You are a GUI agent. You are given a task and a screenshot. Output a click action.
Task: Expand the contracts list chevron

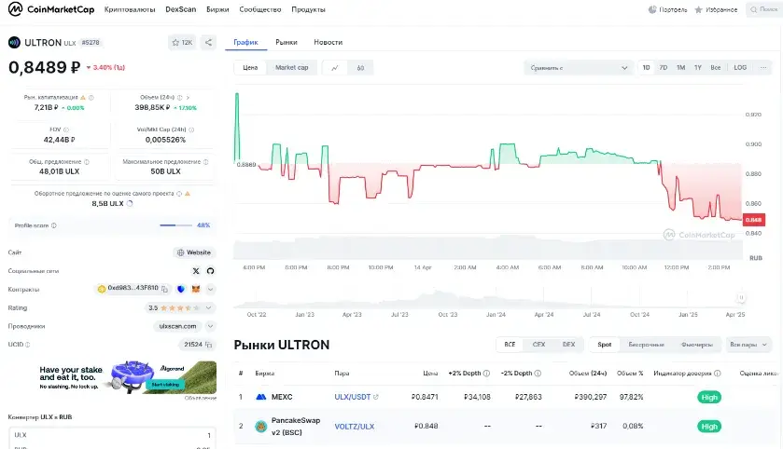(210, 289)
